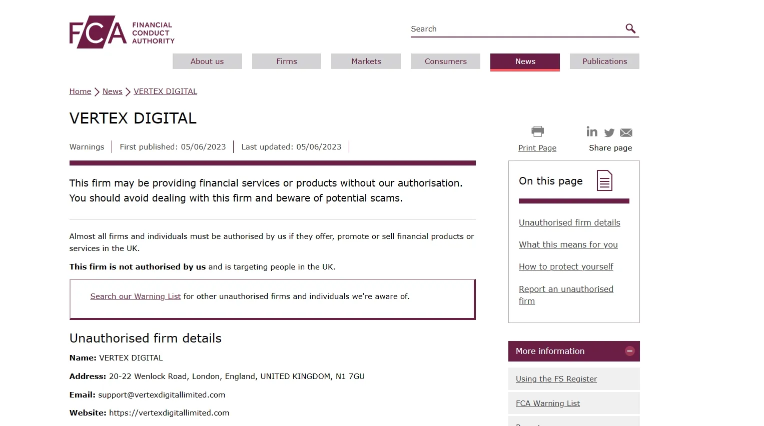Share the page on LinkedIn
This screenshot has width=764, height=426.
click(x=592, y=131)
